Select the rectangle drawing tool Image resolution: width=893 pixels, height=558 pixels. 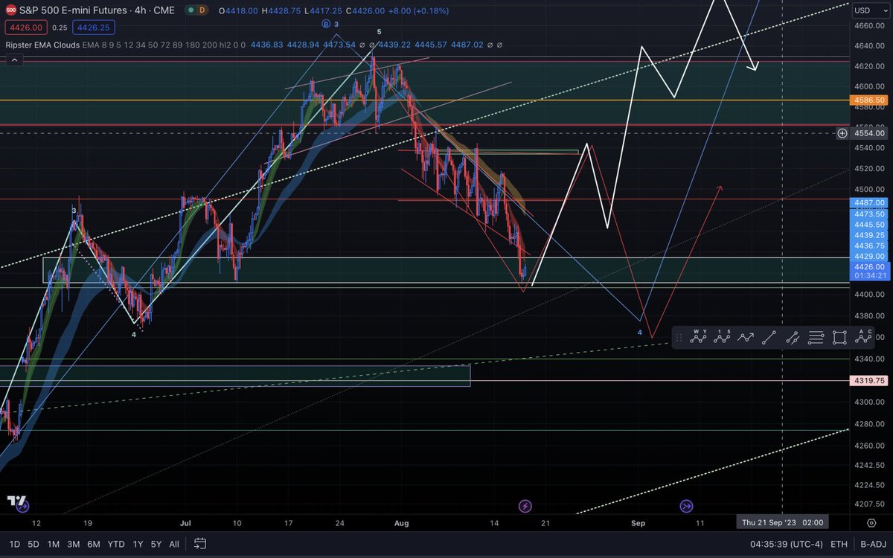click(x=839, y=338)
